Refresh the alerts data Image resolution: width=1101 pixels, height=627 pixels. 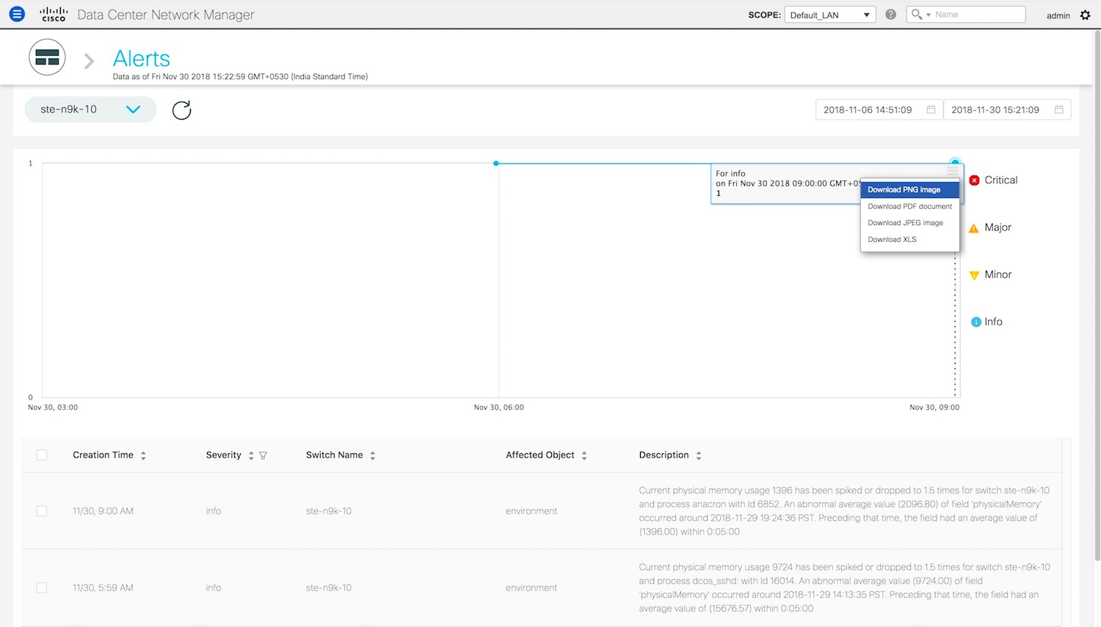(x=181, y=110)
